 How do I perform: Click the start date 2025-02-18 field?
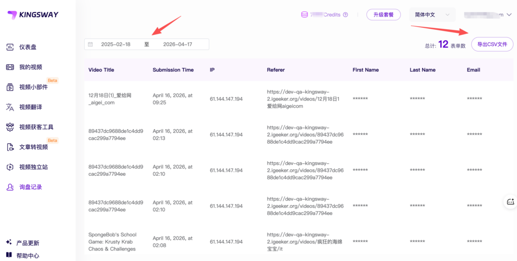click(x=116, y=44)
